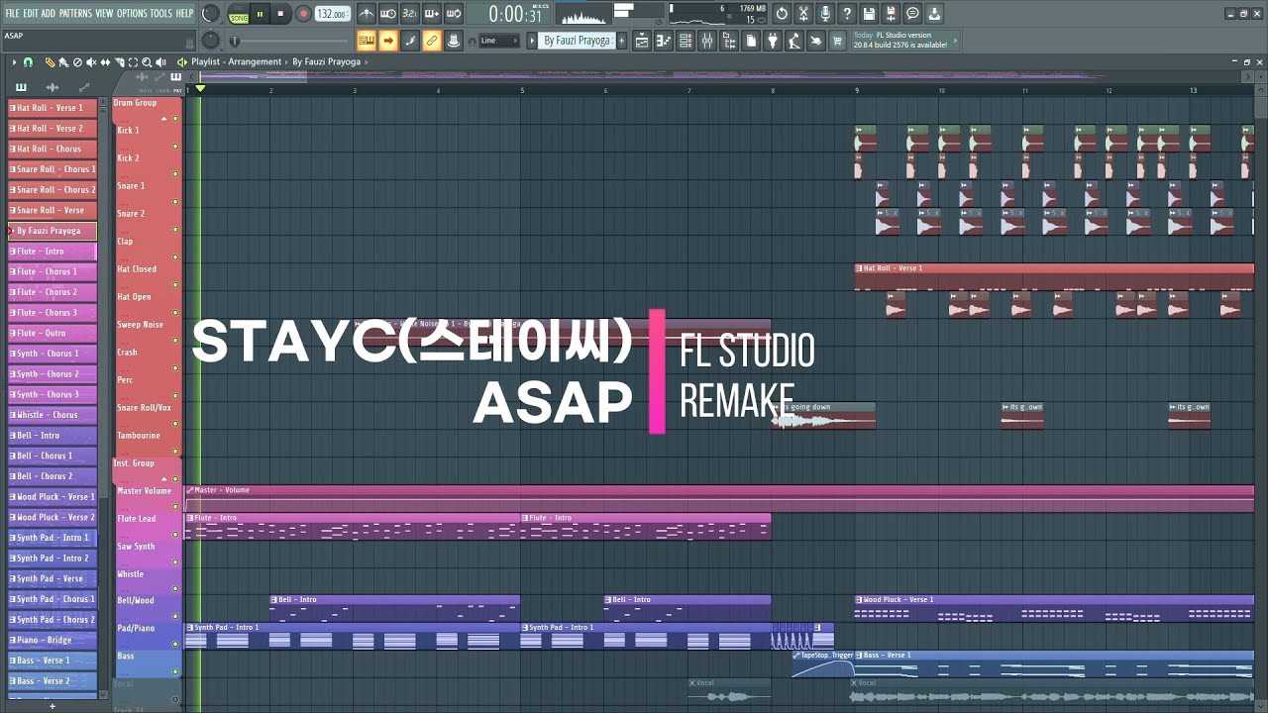The height and width of the screenshot is (713, 1268).
Task: Click the master pitch knob
Action: pyautogui.click(x=210, y=41)
